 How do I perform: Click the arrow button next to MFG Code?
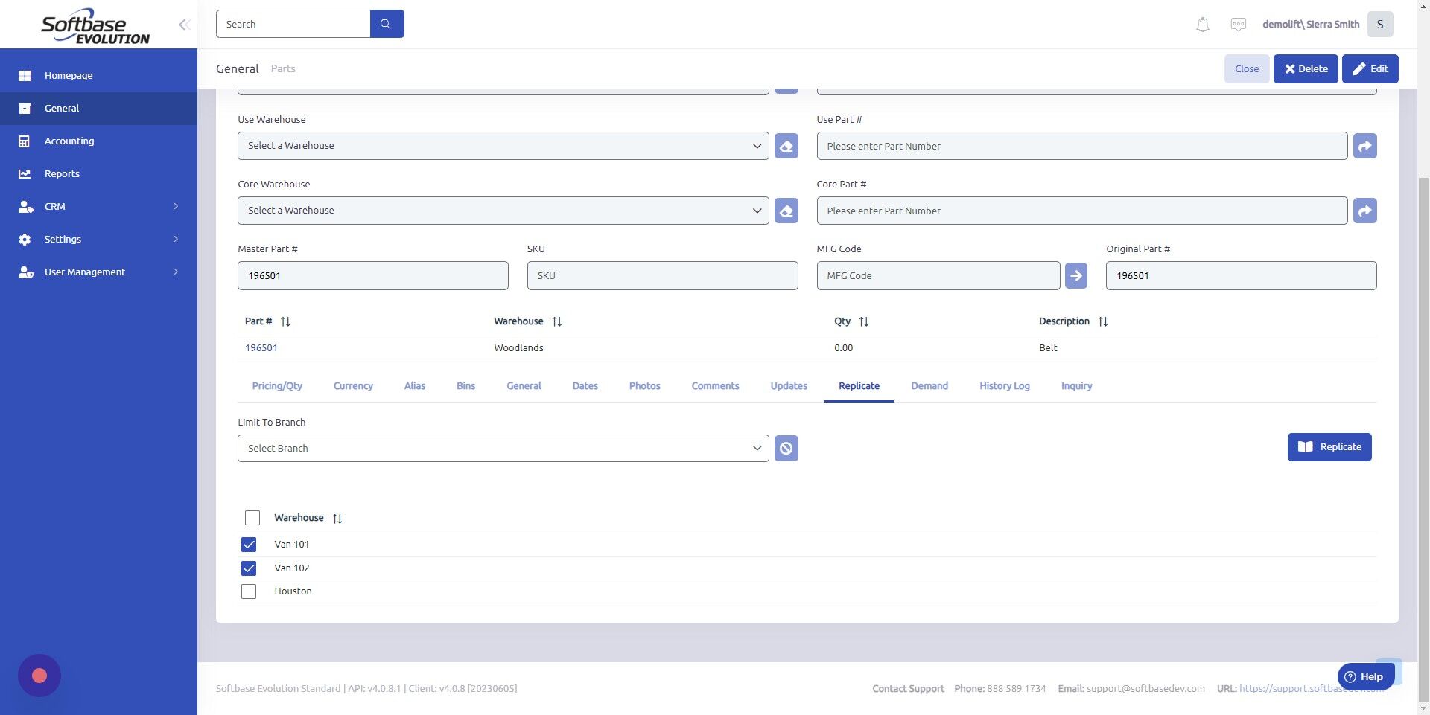(x=1075, y=275)
